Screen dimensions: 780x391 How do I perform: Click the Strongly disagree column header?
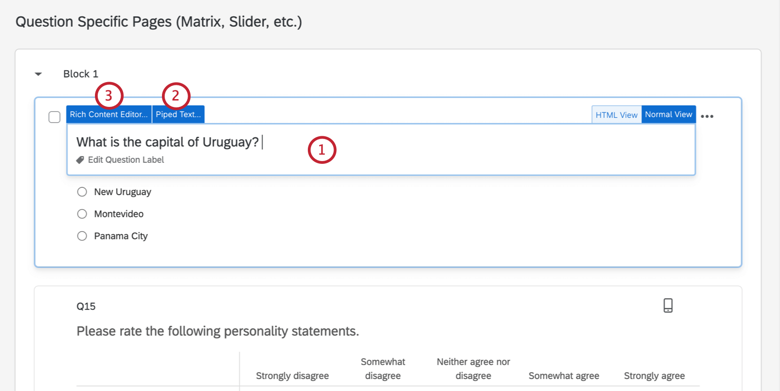292,376
